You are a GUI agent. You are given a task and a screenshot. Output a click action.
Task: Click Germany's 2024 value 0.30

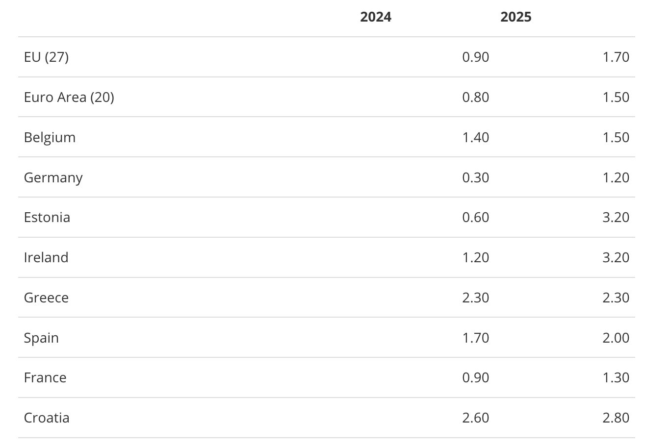click(476, 177)
